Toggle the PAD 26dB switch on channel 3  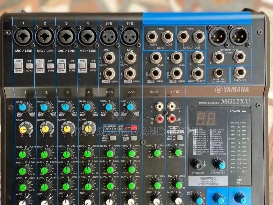pos(61,66)
